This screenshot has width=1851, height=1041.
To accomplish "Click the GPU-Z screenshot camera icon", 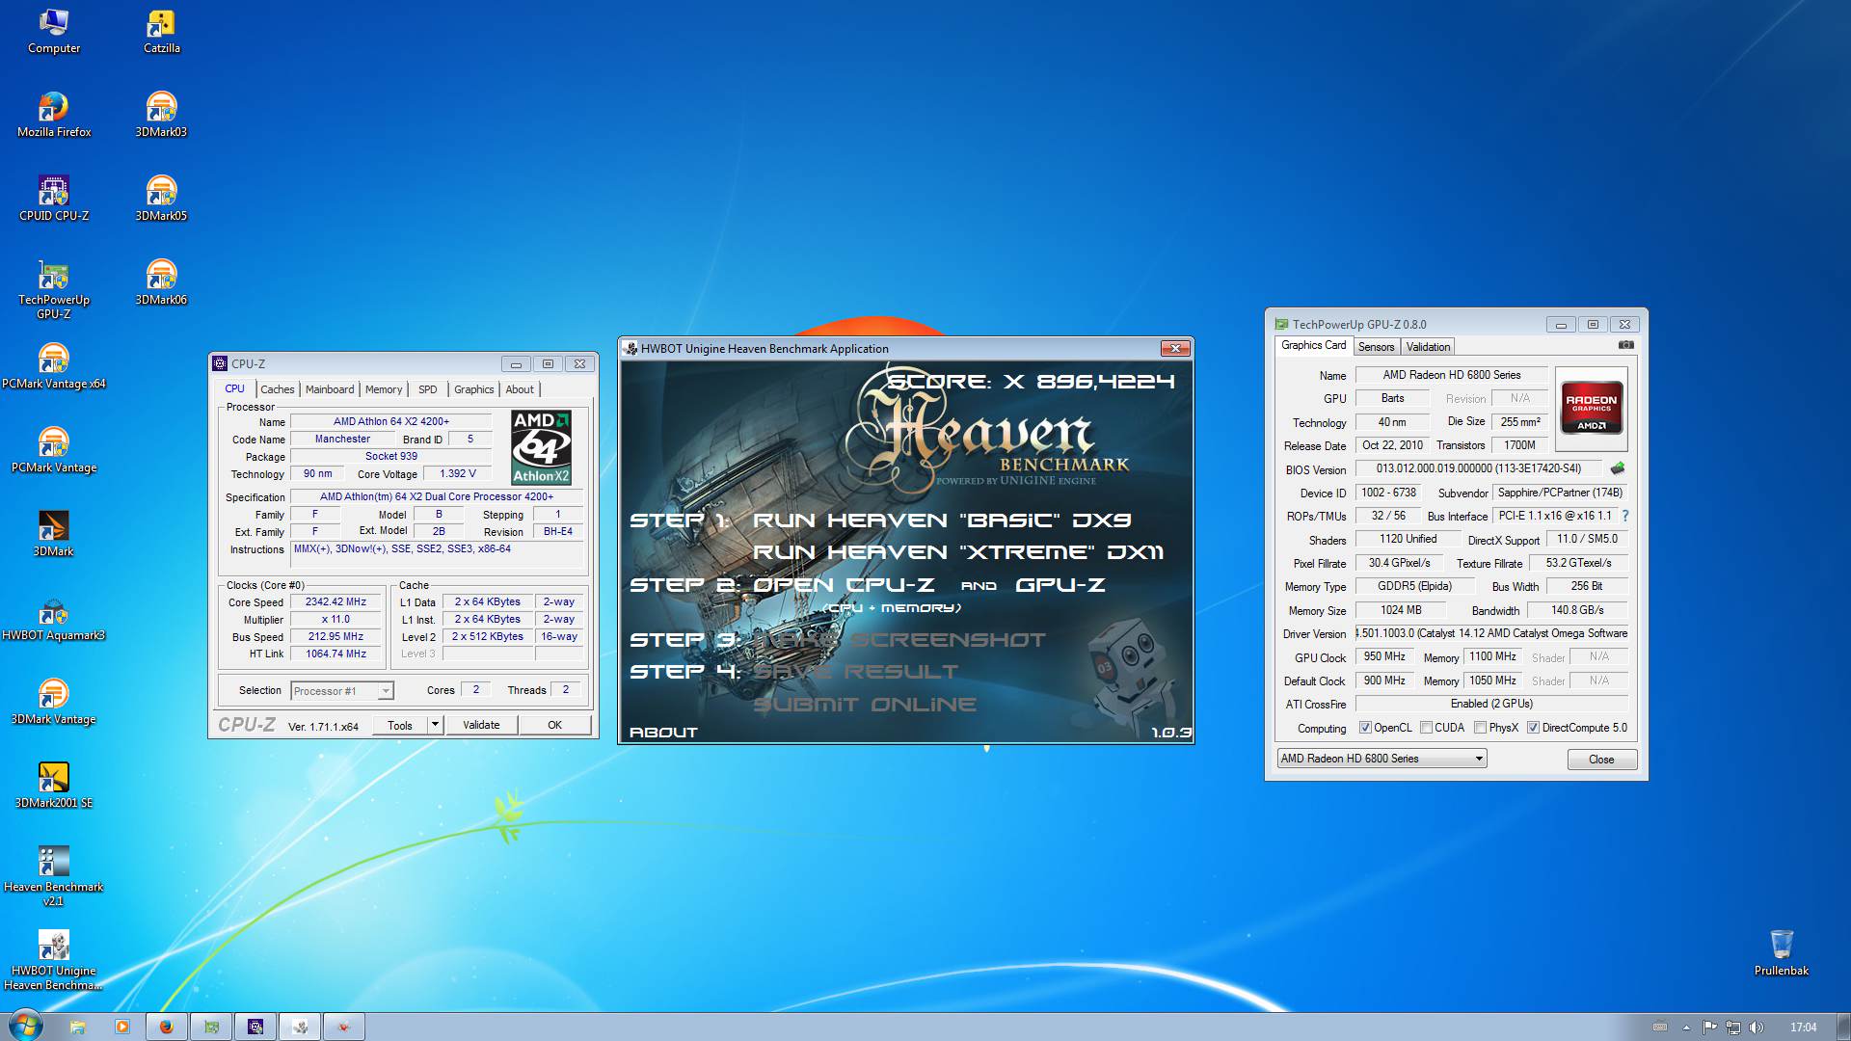I will point(1625,345).
